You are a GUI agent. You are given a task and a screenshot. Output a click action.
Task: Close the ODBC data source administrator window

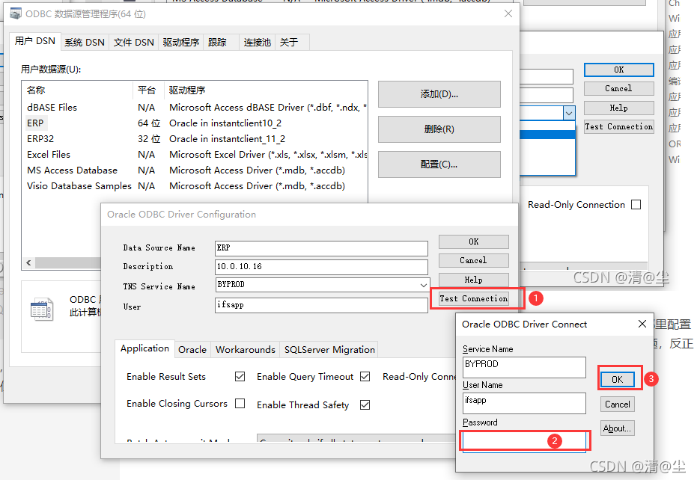(x=508, y=13)
